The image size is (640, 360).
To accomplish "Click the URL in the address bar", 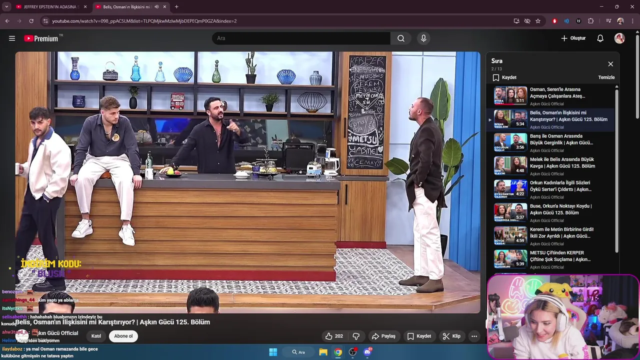I will [144, 21].
